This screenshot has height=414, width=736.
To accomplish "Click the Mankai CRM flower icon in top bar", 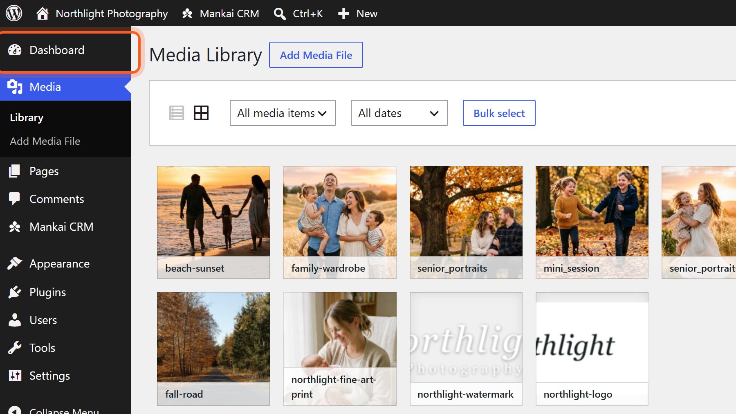I will (x=187, y=13).
